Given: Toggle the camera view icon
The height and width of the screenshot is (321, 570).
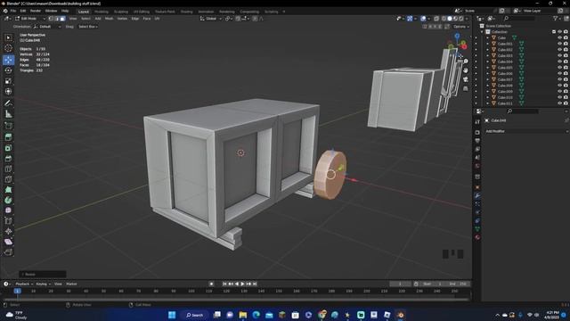Looking at the screenshot, I should 466,79.
